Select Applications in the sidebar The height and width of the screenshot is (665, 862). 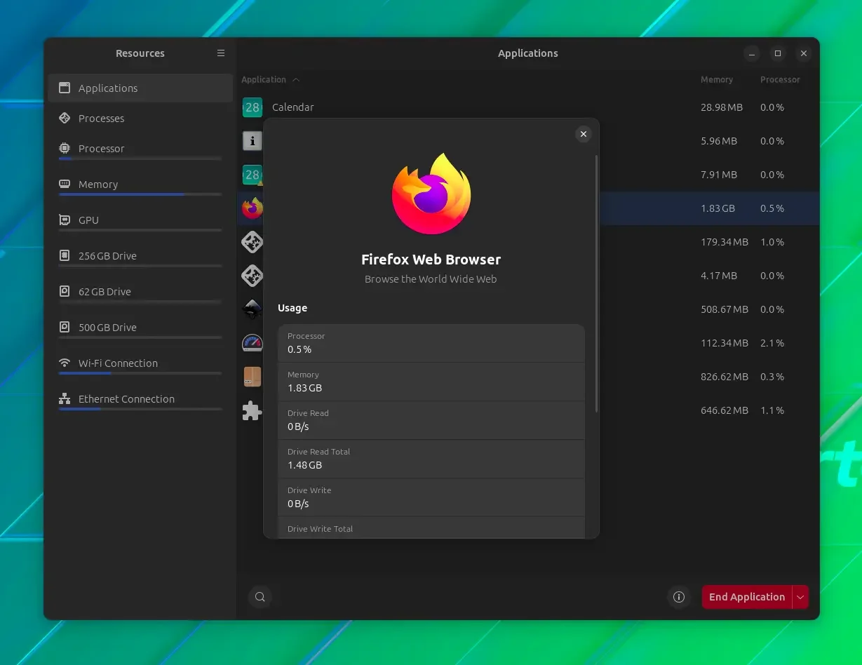pyautogui.click(x=140, y=88)
